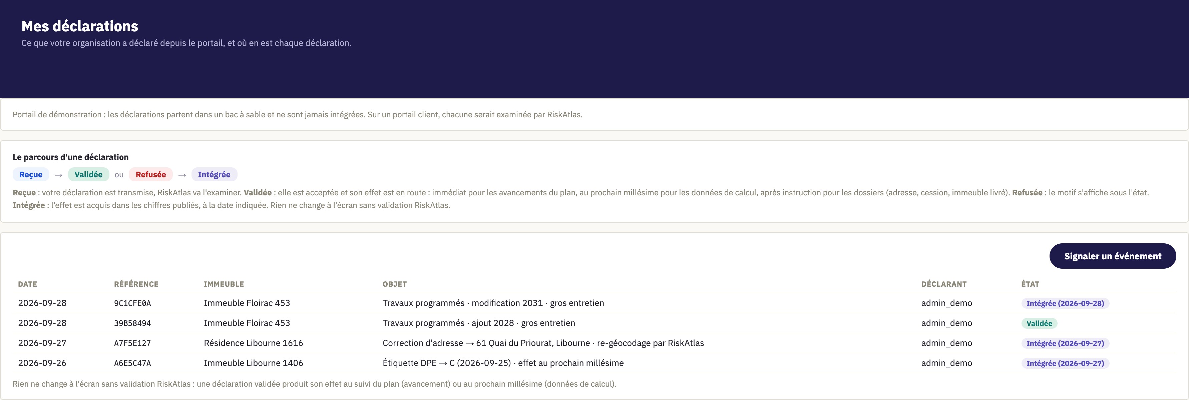Click the Portail de démonstration notice text
The image size is (1189, 400).
[298, 114]
